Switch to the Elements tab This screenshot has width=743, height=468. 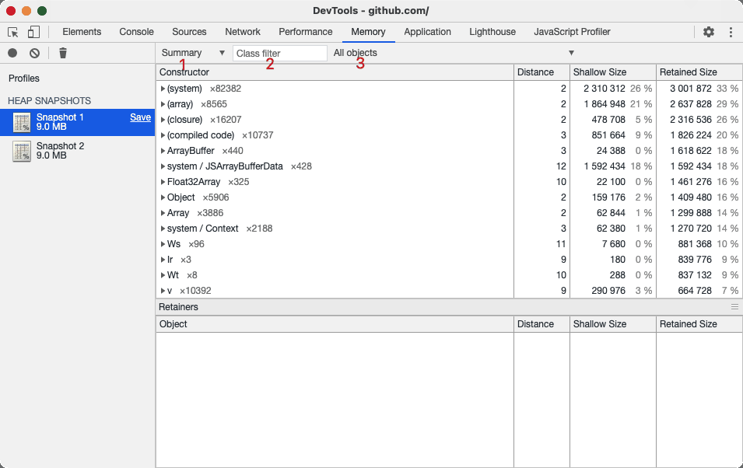click(82, 32)
